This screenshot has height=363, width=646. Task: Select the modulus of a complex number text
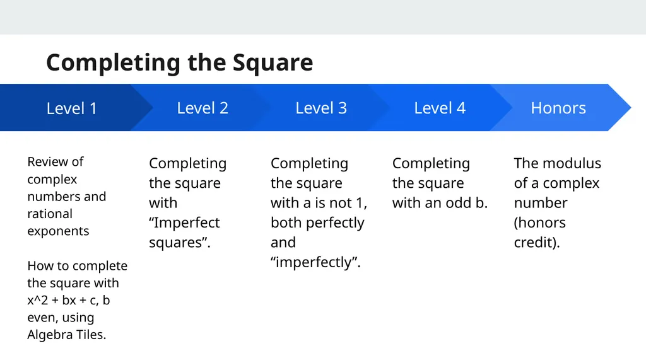tap(558, 202)
